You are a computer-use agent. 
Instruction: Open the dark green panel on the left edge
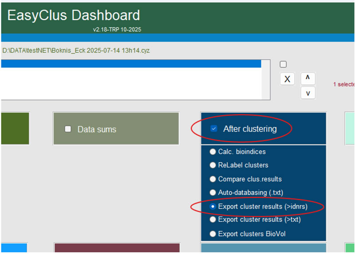[15, 129]
